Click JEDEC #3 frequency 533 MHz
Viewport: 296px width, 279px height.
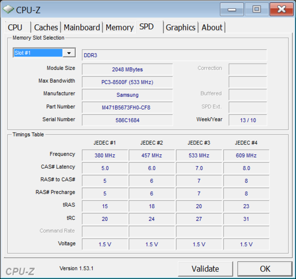[199, 155]
